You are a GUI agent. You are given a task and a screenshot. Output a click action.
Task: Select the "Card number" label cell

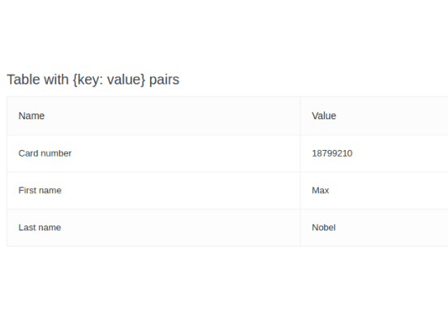(153, 153)
